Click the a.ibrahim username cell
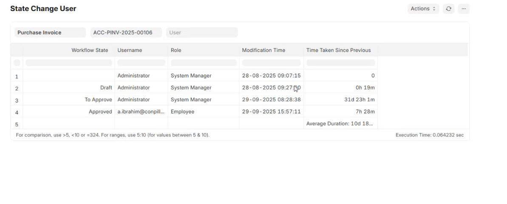Image resolution: width=507 pixels, height=204 pixels. click(x=141, y=112)
